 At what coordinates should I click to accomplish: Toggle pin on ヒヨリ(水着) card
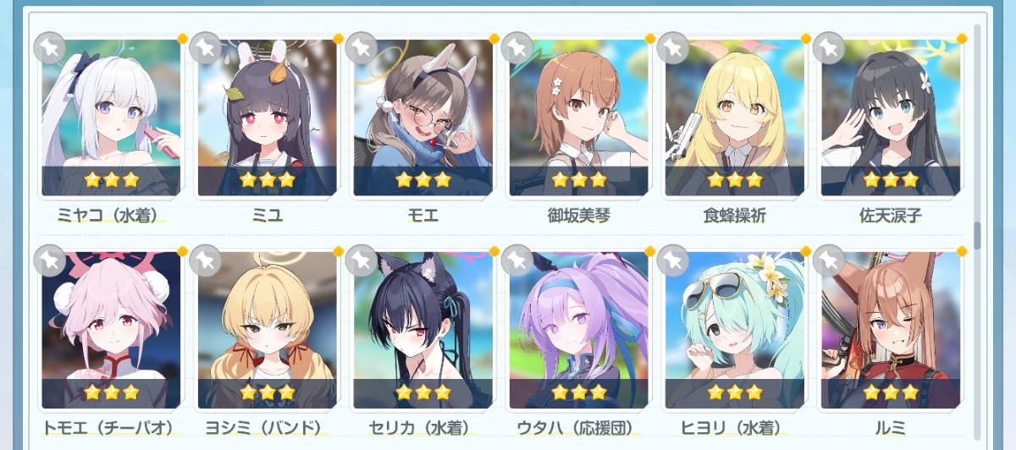click(x=673, y=261)
